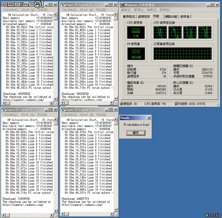222x218 pixels.
Task: Click the 分頁檔使用記錄 graph
Action: tap(183, 54)
